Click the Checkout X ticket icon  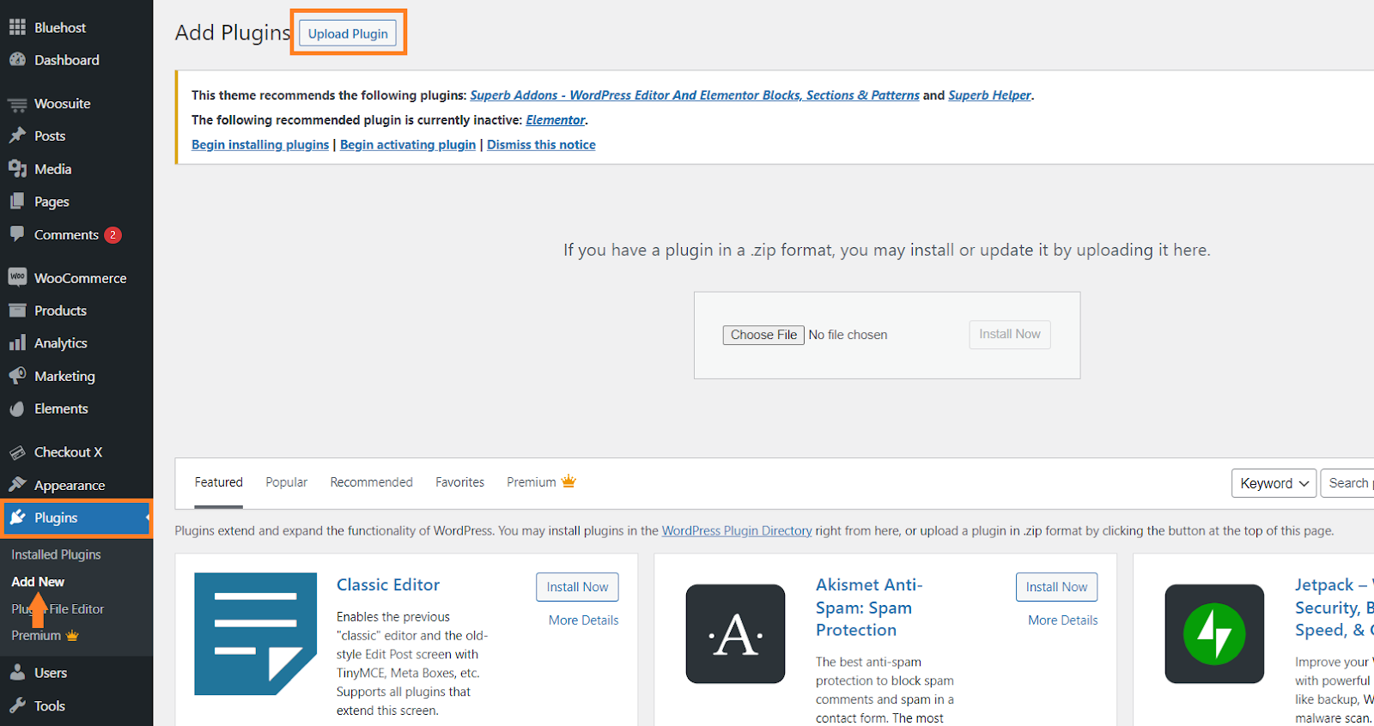[x=17, y=452]
